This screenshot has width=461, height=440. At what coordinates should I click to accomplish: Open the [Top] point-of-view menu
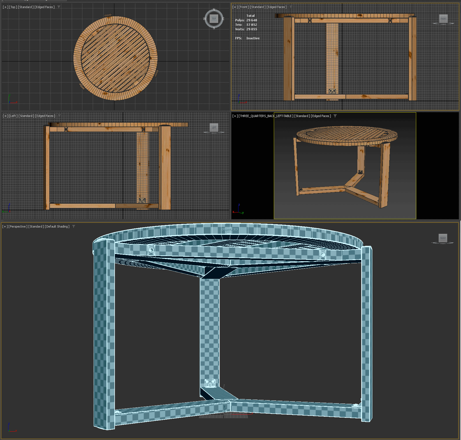13,7
